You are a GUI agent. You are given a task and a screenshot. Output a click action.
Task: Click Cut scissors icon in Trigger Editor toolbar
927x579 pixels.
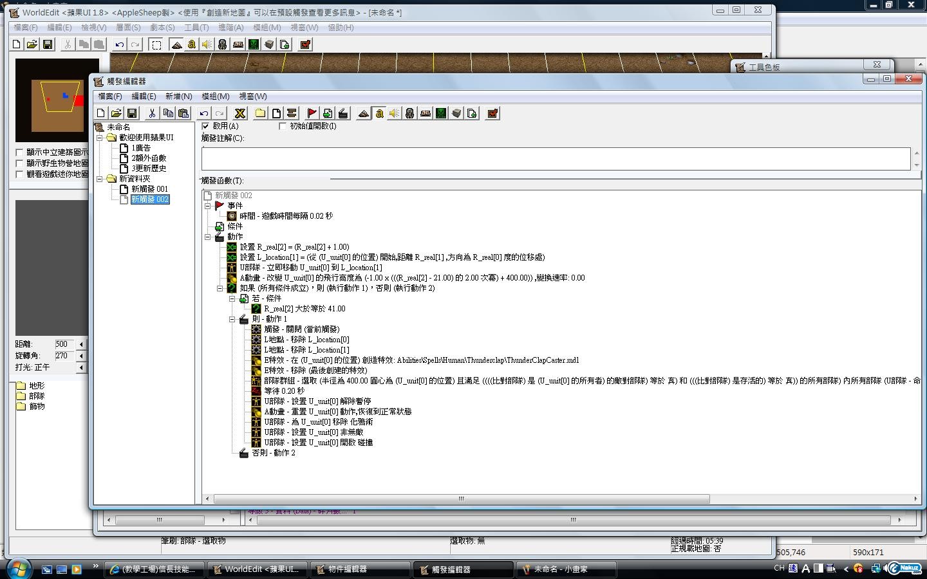152,113
